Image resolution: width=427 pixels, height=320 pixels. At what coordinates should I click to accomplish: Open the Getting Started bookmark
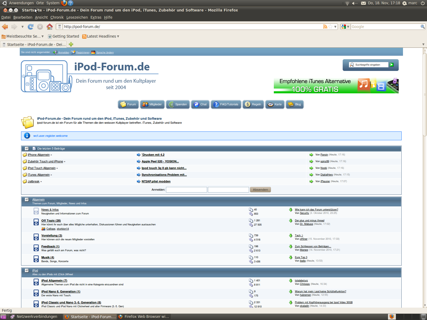point(64,36)
